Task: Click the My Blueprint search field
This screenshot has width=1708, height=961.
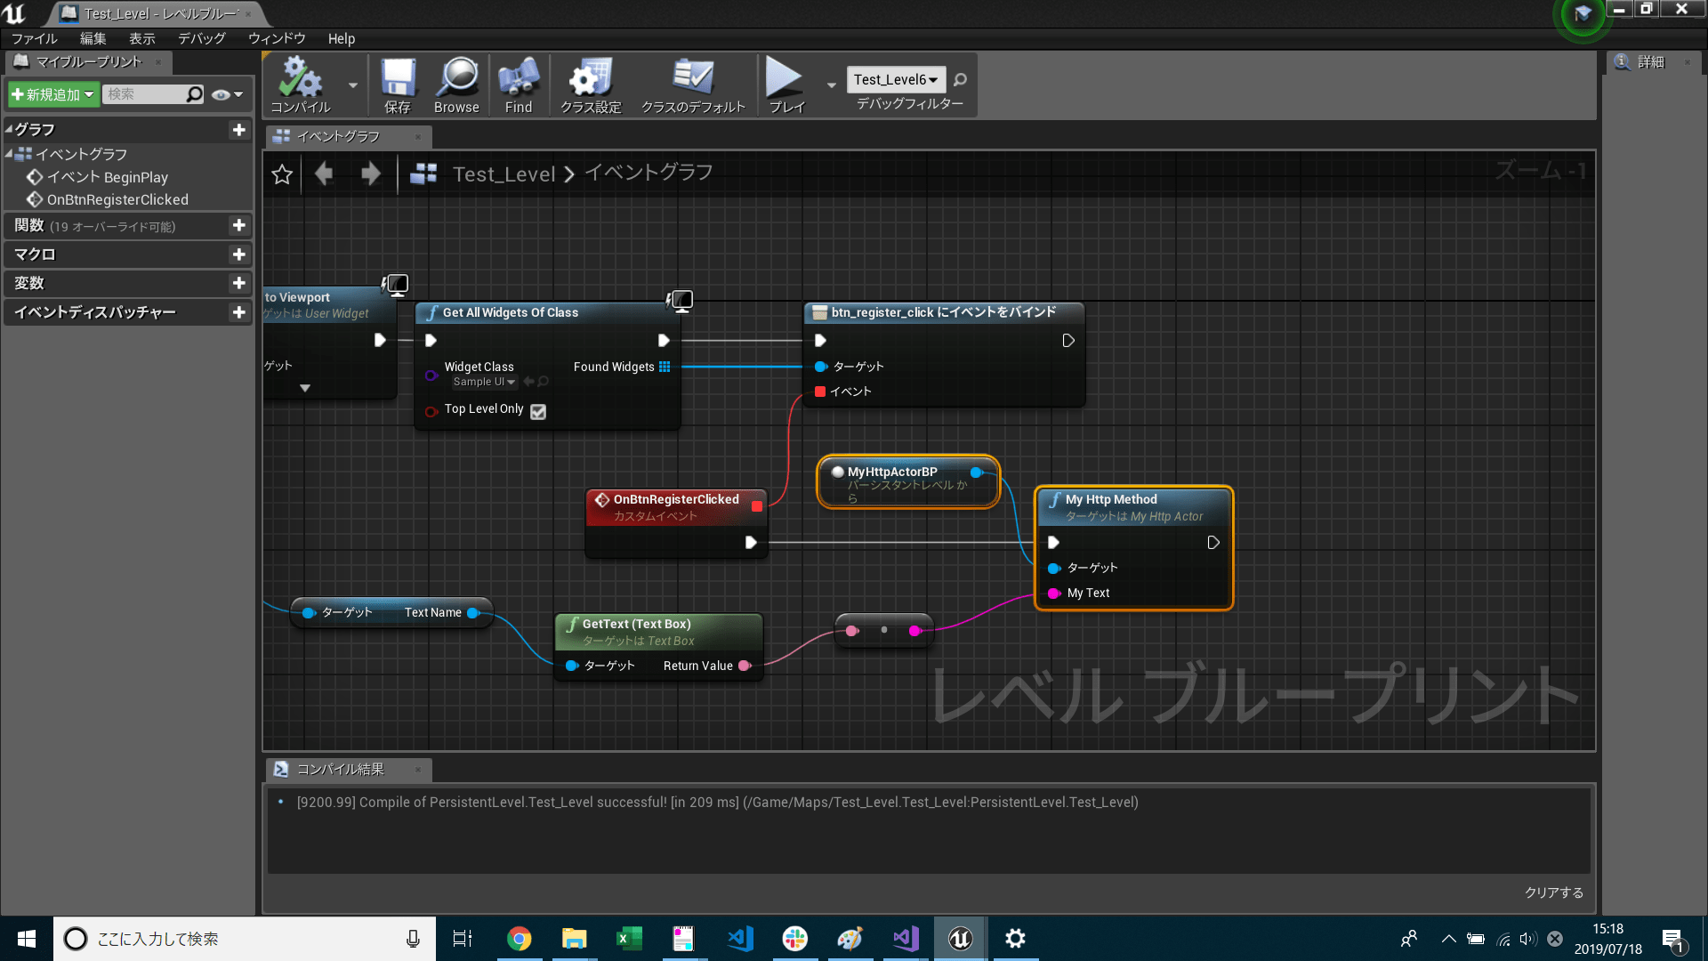Action: [x=152, y=94]
